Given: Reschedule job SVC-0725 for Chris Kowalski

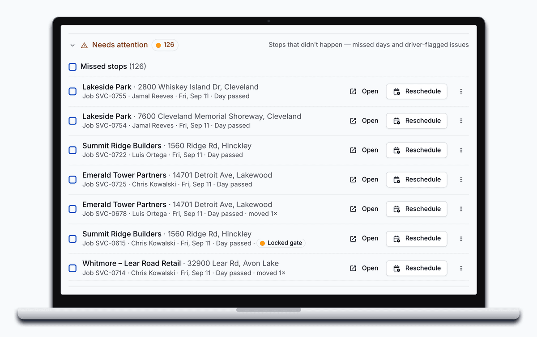Looking at the screenshot, I should point(417,180).
